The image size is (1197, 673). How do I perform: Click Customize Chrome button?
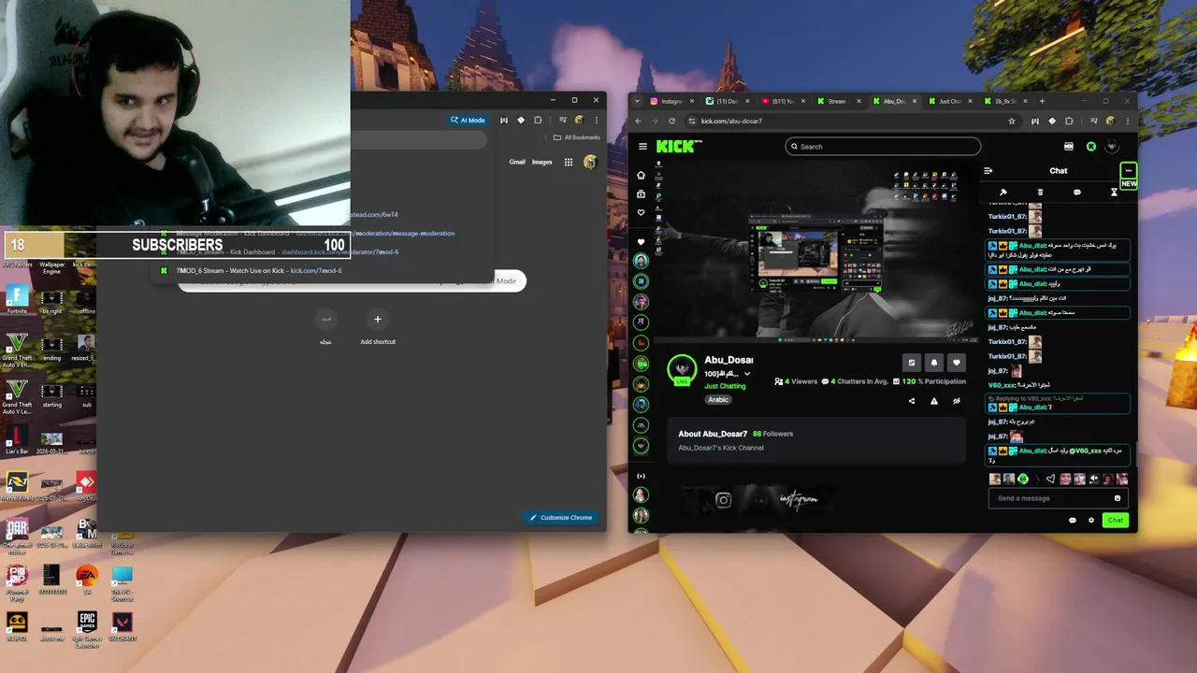(561, 517)
